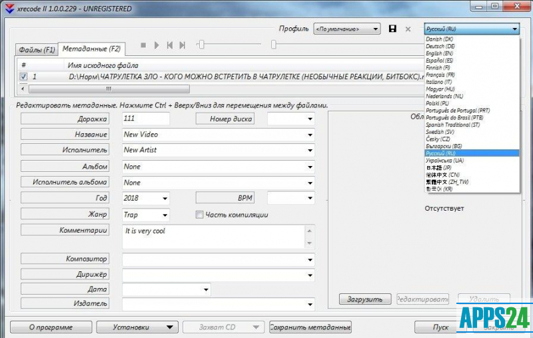The image size is (533, 338).
Task: Switch to the Метаданные (F2) tab
Action: [x=91, y=49]
